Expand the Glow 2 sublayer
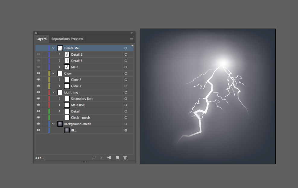This screenshot has height=188, width=298. tap(59, 80)
